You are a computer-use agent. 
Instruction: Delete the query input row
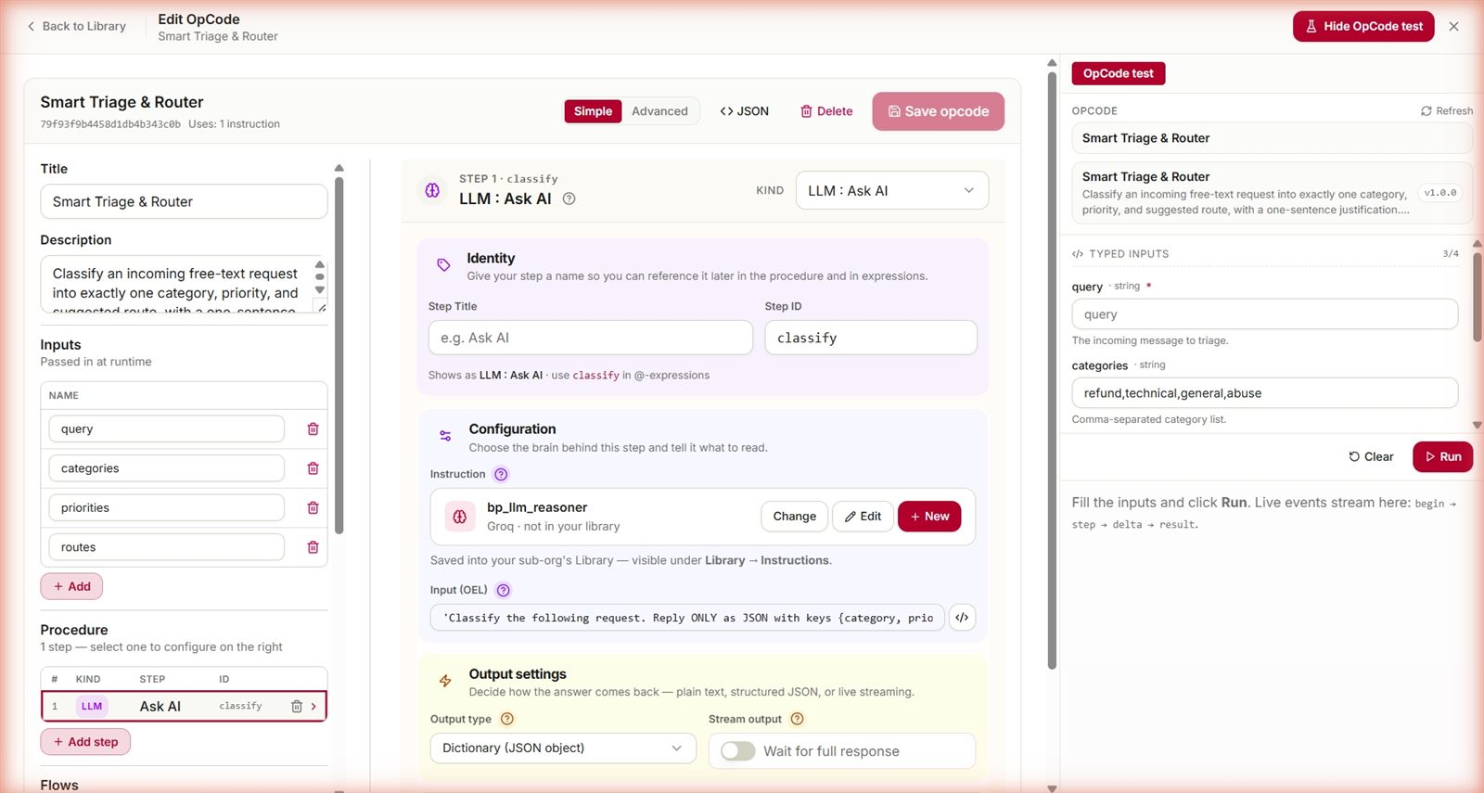tap(313, 429)
